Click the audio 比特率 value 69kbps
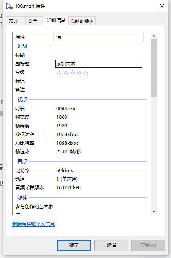The height and width of the screenshot is (258, 171). coord(64,171)
